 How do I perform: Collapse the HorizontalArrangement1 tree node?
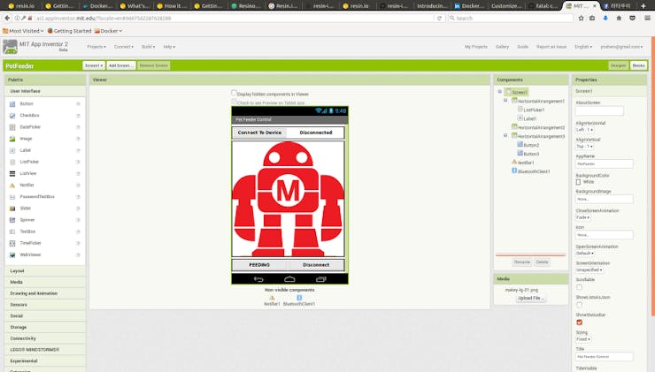click(x=505, y=101)
